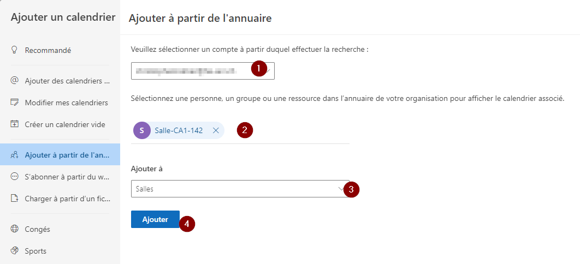Click the people search field after Salle-CA1-142
The height and width of the screenshot is (264, 580).
(287, 130)
